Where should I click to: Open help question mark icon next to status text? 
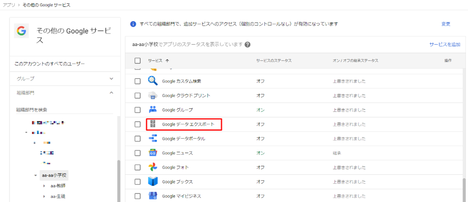click(x=247, y=45)
